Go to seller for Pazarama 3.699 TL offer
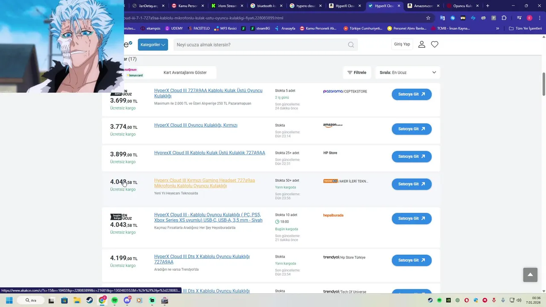Image resolution: width=546 pixels, height=307 pixels. coord(412,94)
